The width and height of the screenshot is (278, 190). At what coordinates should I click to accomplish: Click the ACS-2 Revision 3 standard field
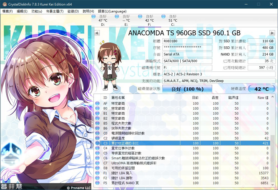click(219, 74)
